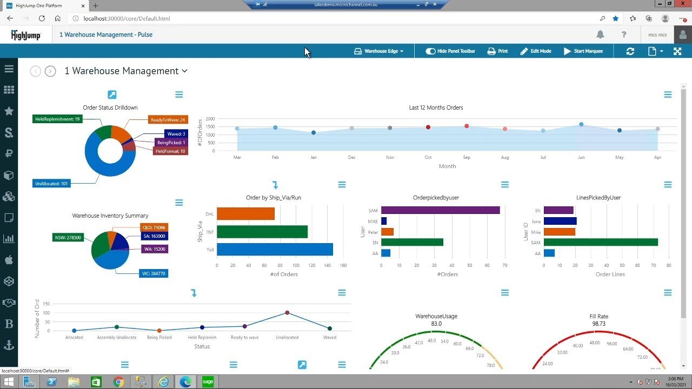
Task: Click the blue Toll bar in Ship_Via chart
Action: (x=275, y=250)
